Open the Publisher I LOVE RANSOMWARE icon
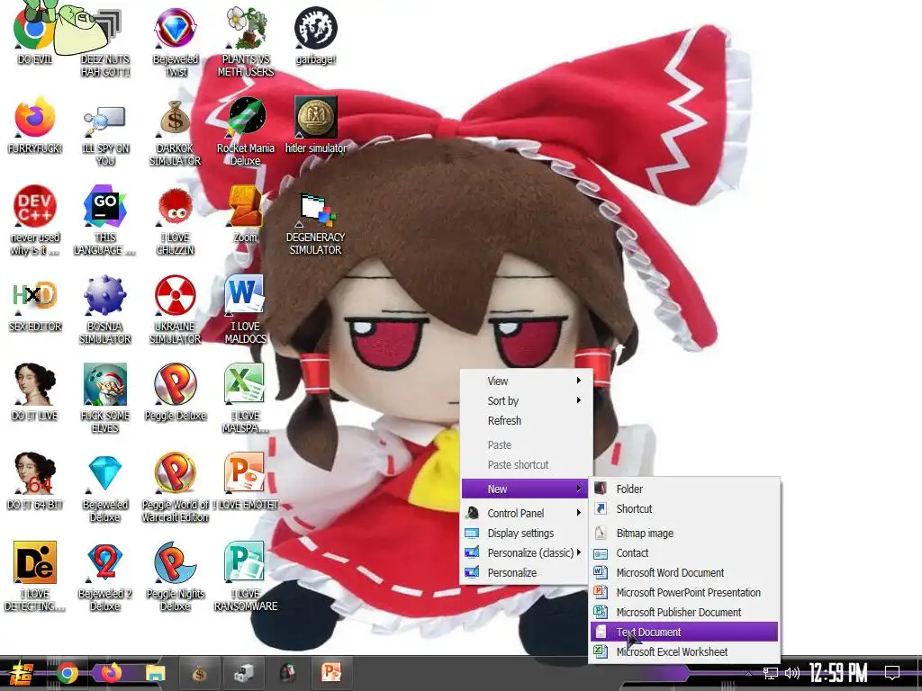Image resolution: width=922 pixels, height=691 pixels. [246, 563]
